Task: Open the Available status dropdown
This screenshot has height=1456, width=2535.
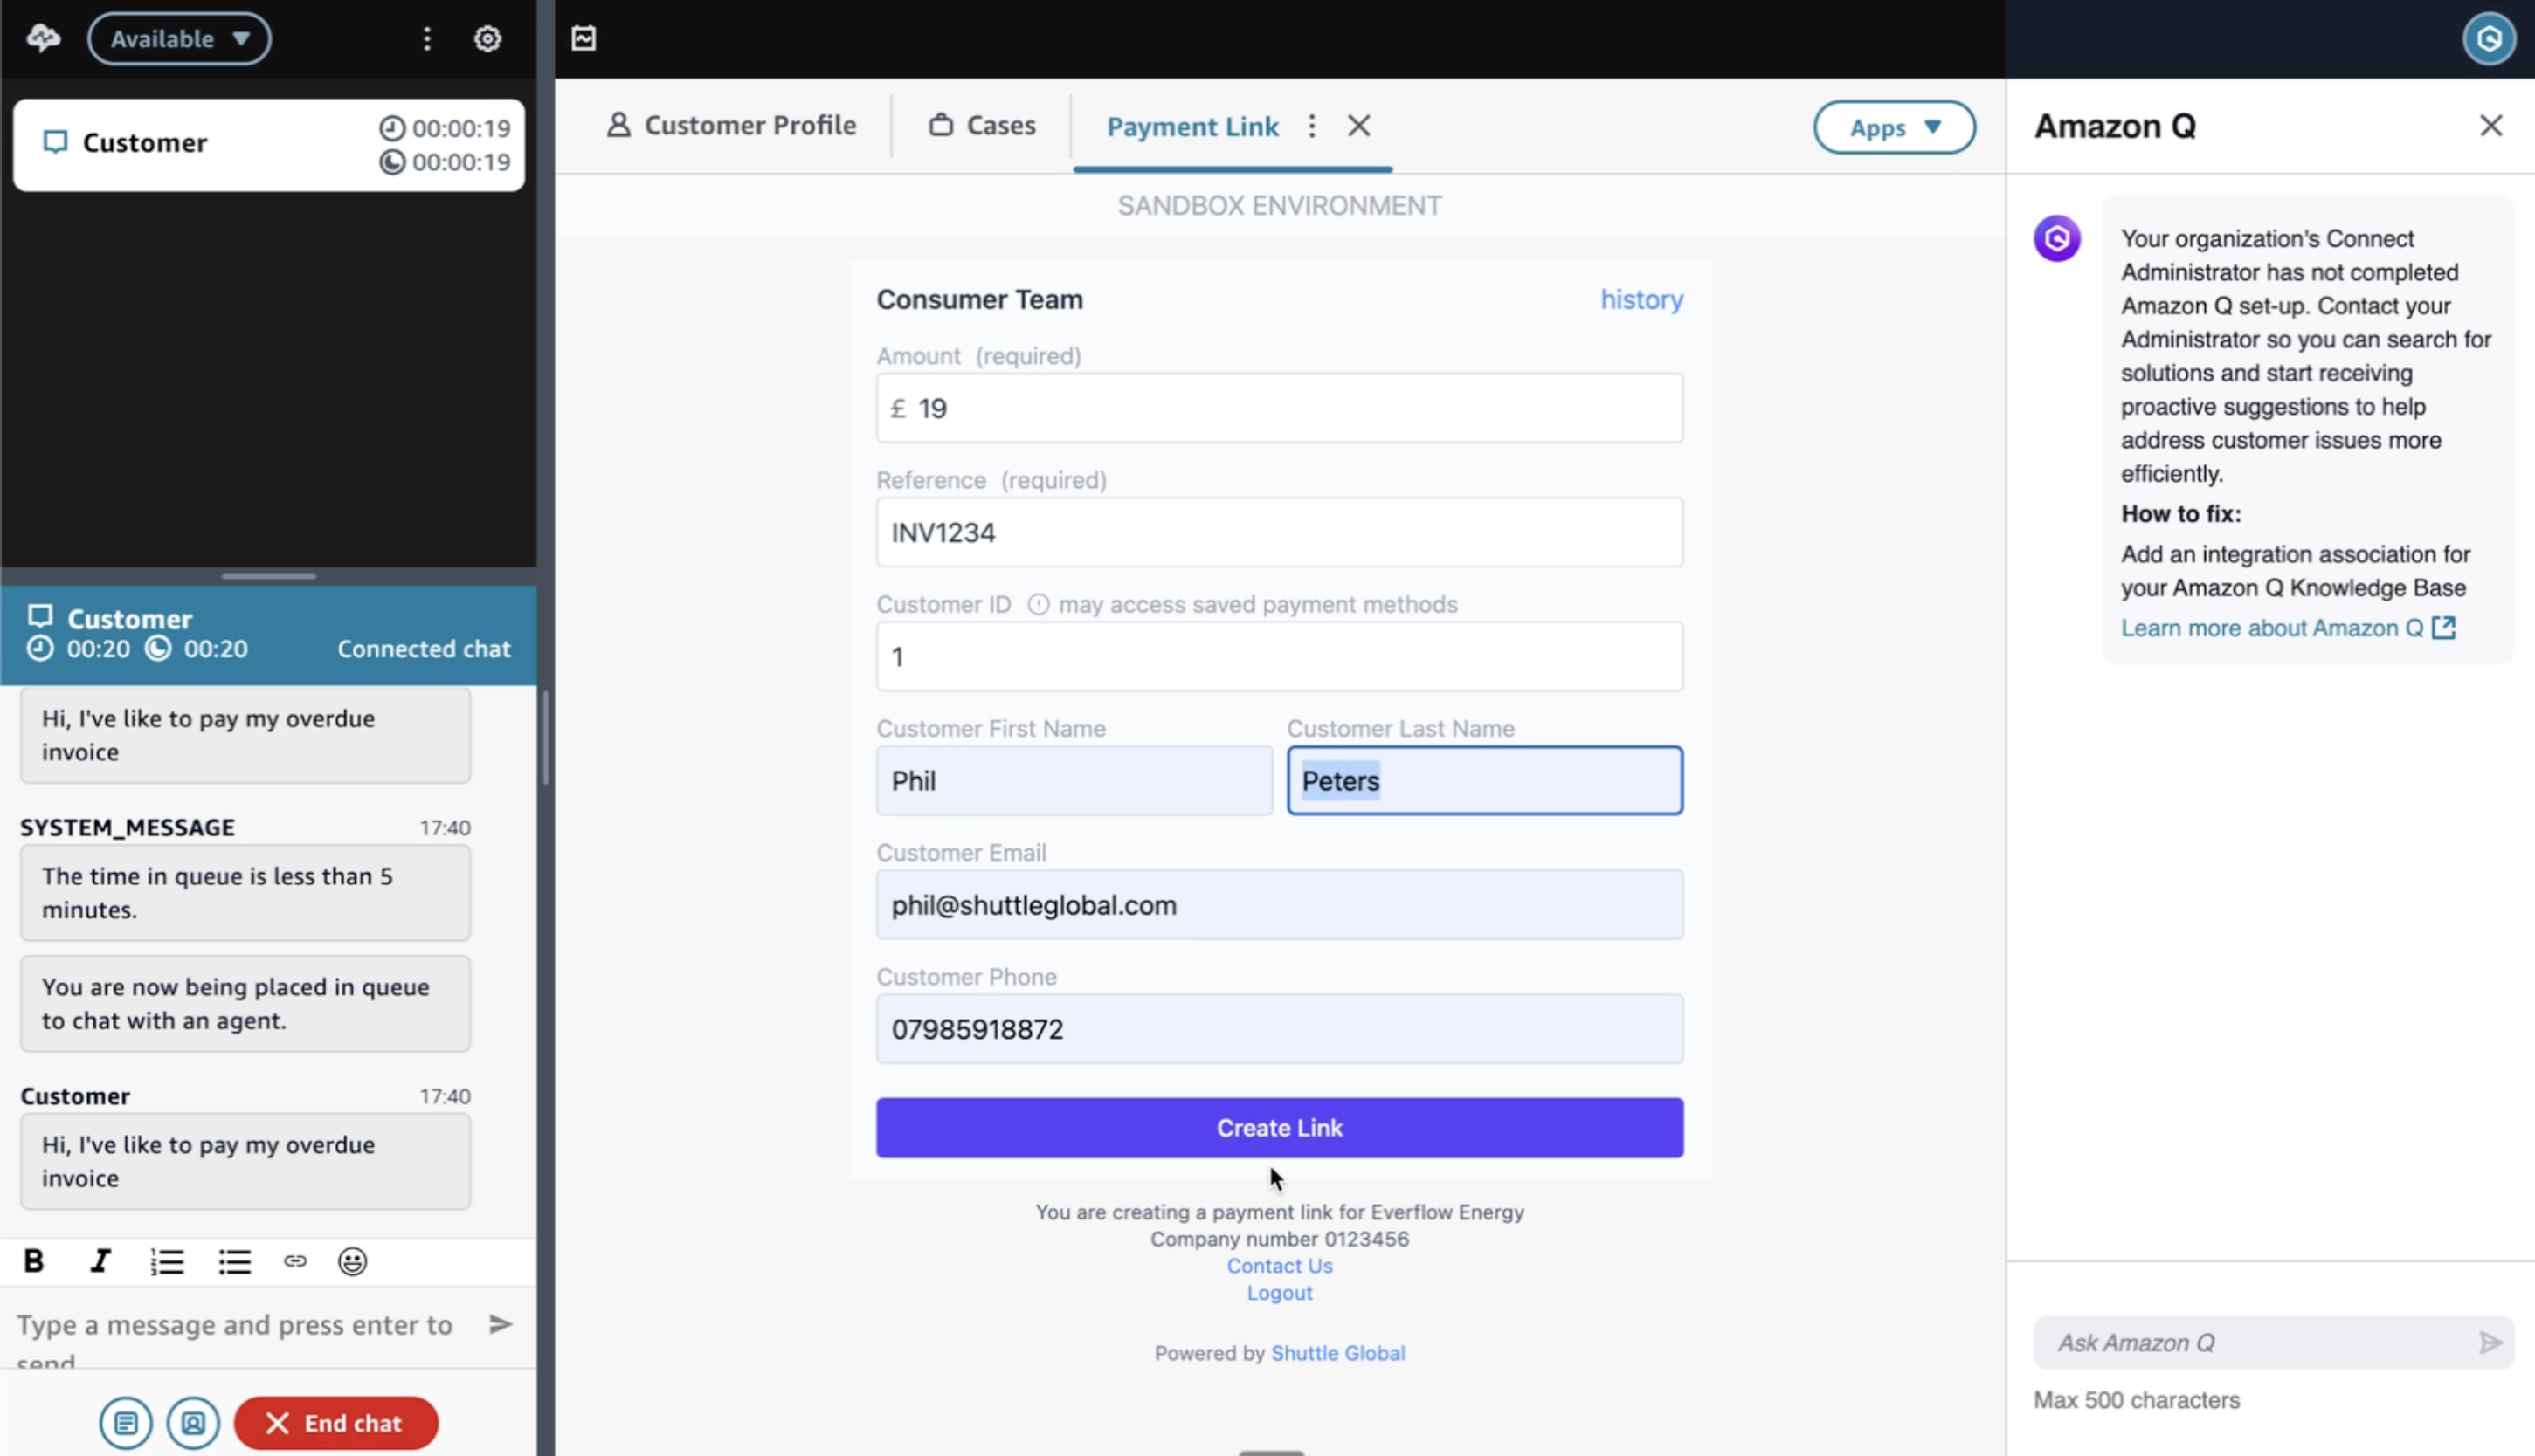Action: coord(179,39)
